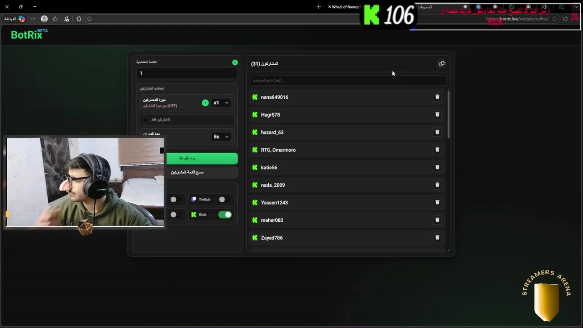Open the browser extensions puzzle icon
This screenshot has height=328, width=583.
(79, 19)
